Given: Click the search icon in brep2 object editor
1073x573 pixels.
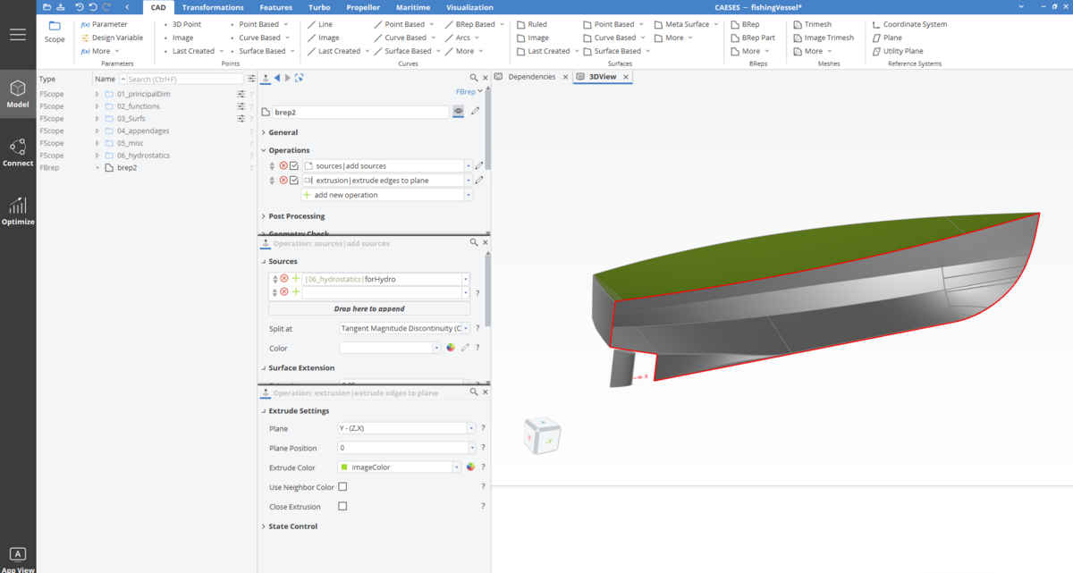Looking at the screenshot, I should 474,78.
